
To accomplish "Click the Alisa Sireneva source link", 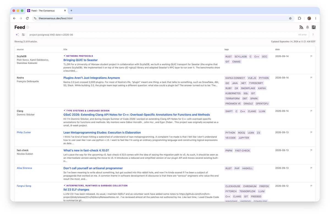I will [x=24, y=168].
